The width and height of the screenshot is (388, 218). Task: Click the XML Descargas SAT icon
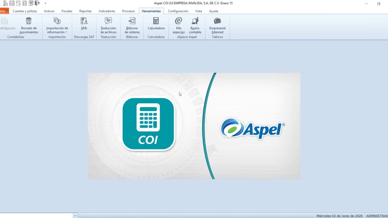[84, 24]
